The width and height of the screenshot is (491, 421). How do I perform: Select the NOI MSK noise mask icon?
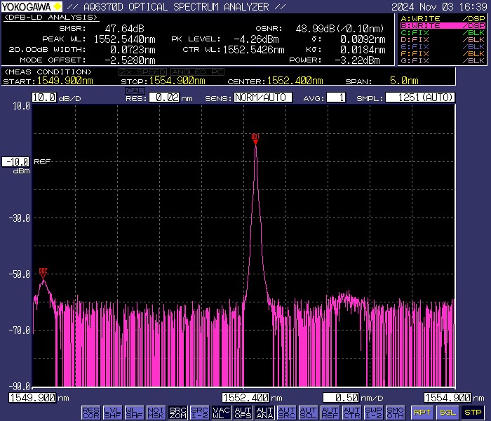pos(156,413)
